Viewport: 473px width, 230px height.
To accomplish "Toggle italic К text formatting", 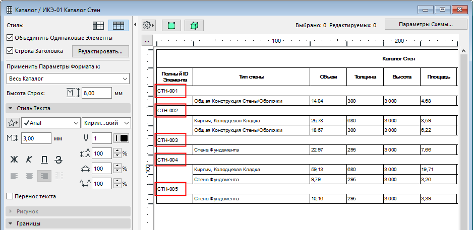I will [29, 160].
